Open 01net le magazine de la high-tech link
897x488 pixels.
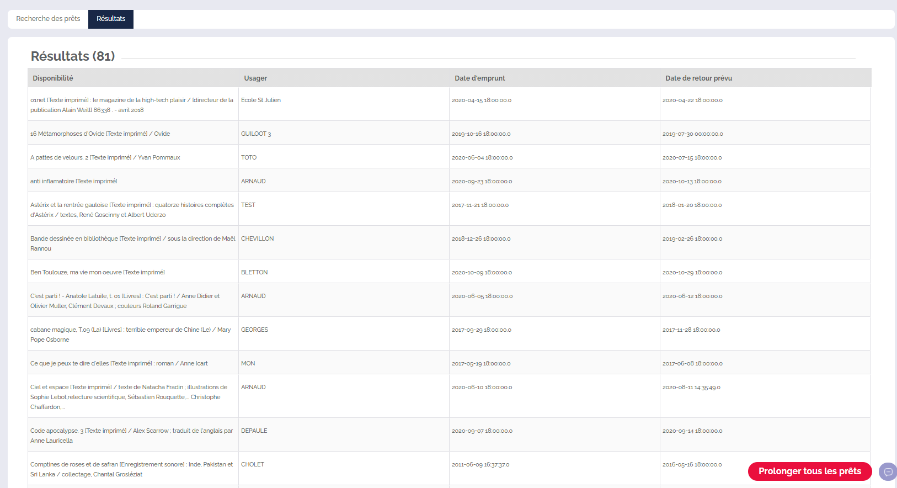pyautogui.click(x=132, y=105)
